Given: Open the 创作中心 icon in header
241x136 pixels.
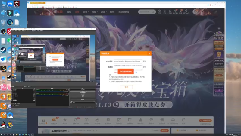Looking at the screenshot, I should (186, 11).
